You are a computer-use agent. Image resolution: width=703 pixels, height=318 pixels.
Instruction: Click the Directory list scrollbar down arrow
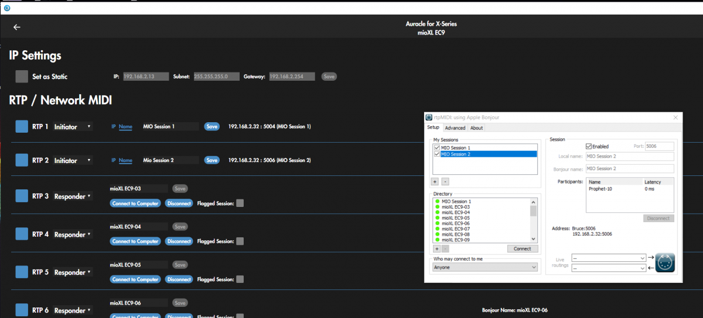(x=533, y=238)
